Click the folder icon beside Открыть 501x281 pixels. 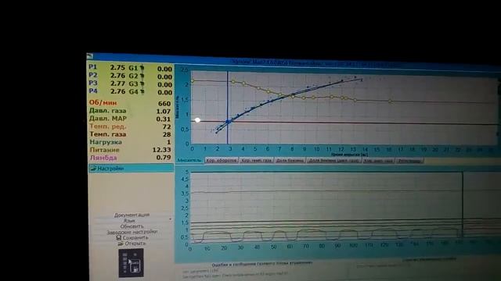pos(121,244)
